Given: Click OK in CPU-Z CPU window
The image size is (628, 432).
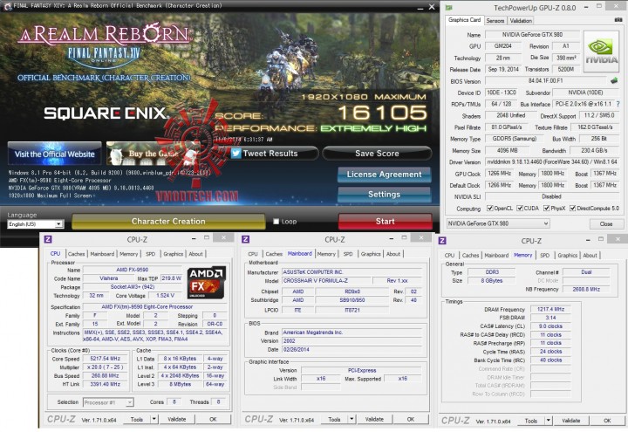Looking at the screenshot, I should click(213, 419).
